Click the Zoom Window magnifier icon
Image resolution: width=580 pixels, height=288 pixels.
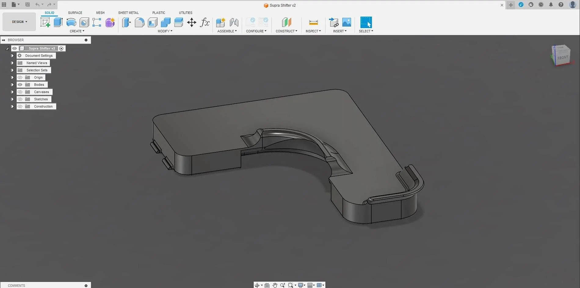click(x=291, y=285)
